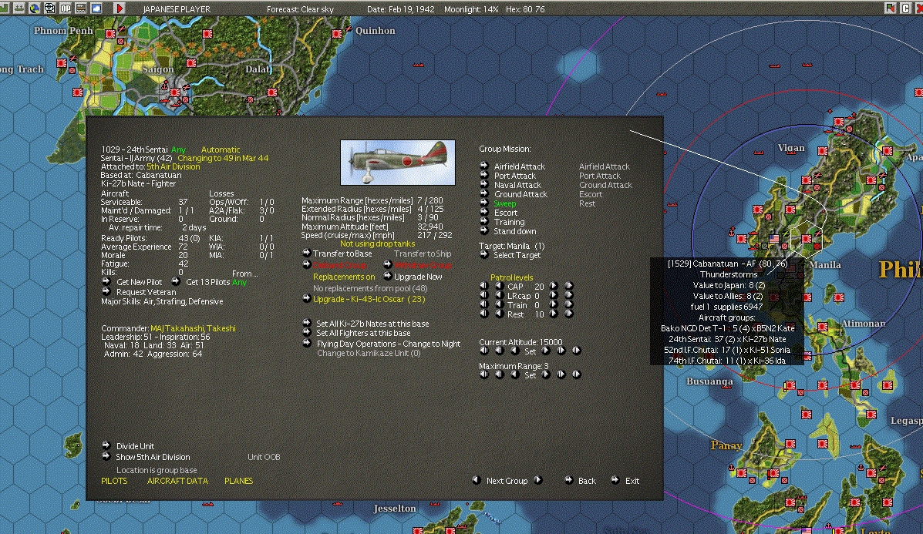Increase Rest level by large step
Screen dimensions: 923x534
pyautogui.click(x=568, y=314)
